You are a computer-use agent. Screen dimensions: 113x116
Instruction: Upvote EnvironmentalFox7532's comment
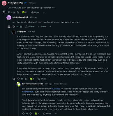pos(23,113)
